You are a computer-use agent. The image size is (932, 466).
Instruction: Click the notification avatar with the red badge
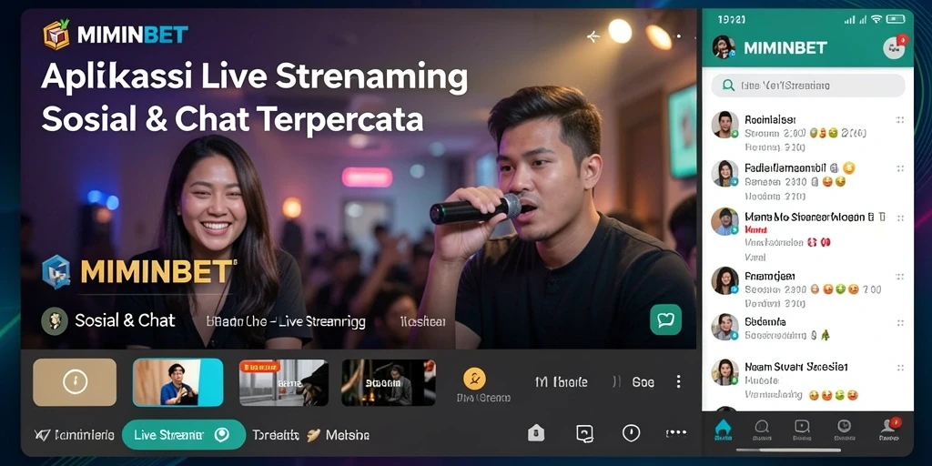[895, 47]
